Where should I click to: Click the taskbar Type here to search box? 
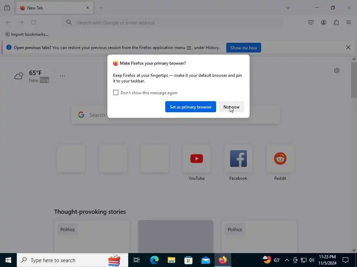coord(73,260)
